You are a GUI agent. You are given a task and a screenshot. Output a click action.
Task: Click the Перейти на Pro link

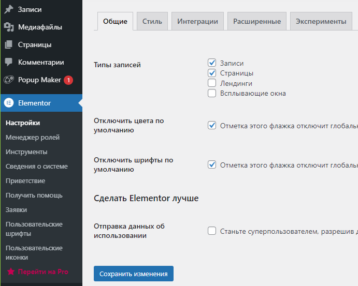pyautogui.click(x=43, y=272)
